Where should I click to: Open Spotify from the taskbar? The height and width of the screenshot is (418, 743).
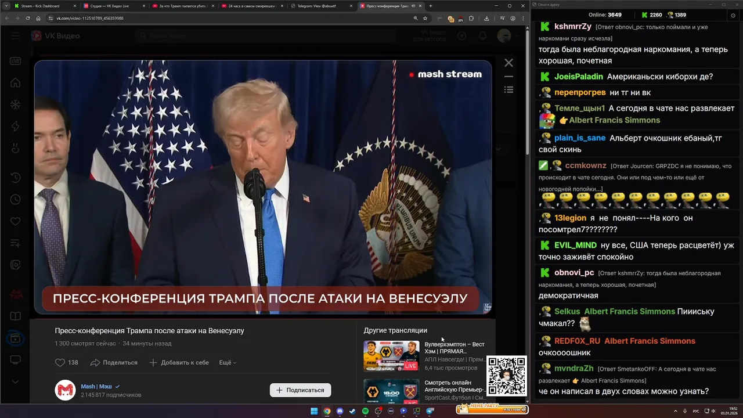[365, 411]
